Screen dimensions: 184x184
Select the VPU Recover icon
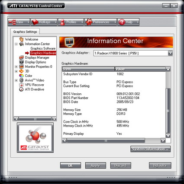(x=21, y=85)
